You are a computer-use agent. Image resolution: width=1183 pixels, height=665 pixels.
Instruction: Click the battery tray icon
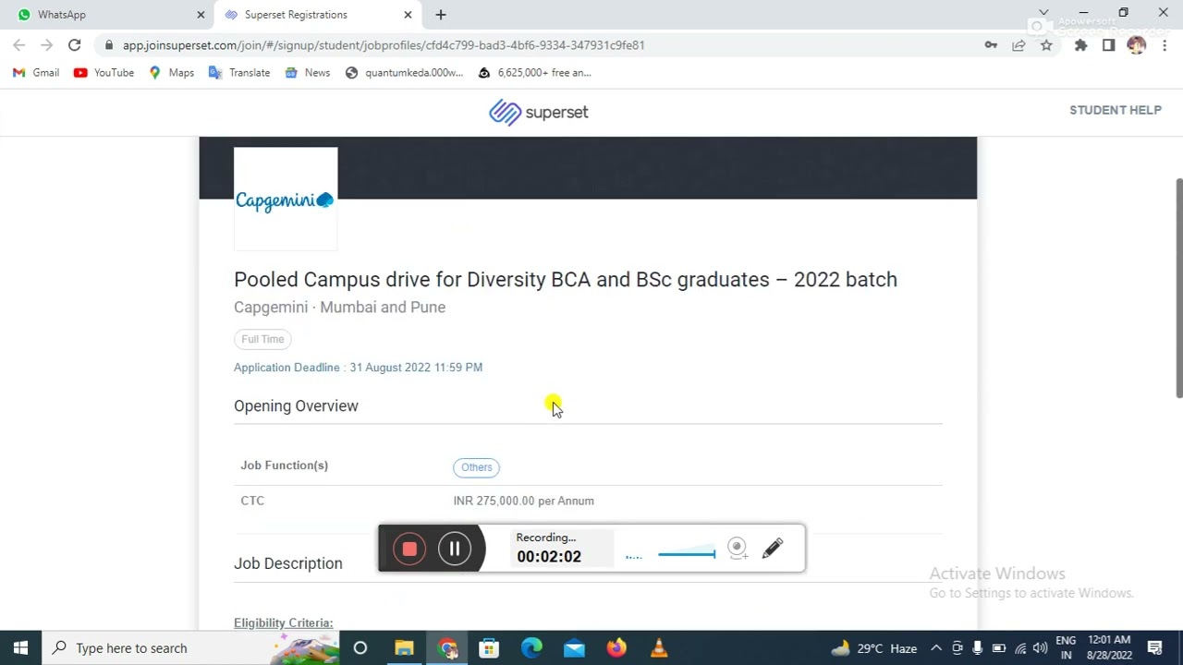coord(999,648)
